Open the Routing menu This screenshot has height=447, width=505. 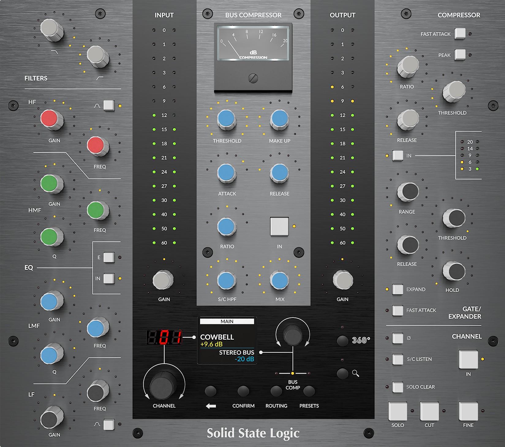coord(276,391)
